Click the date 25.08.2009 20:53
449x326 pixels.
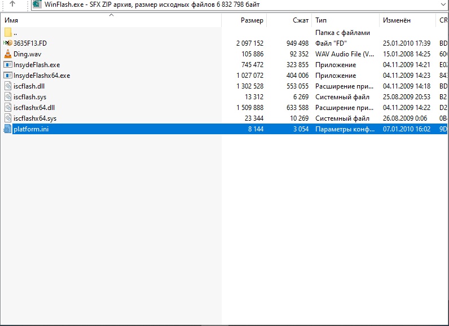[407, 97]
